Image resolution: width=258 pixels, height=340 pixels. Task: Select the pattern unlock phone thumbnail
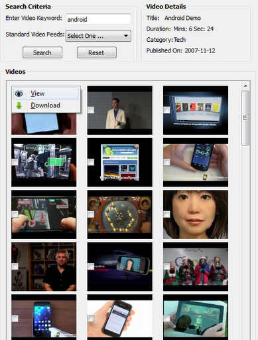(196, 163)
